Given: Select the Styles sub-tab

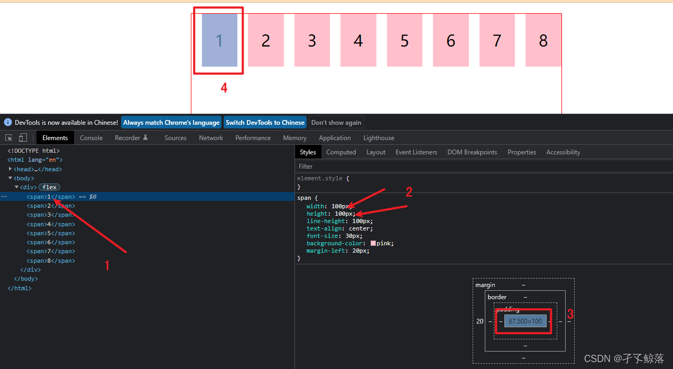Looking at the screenshot, I should click(x=308, y=152).
